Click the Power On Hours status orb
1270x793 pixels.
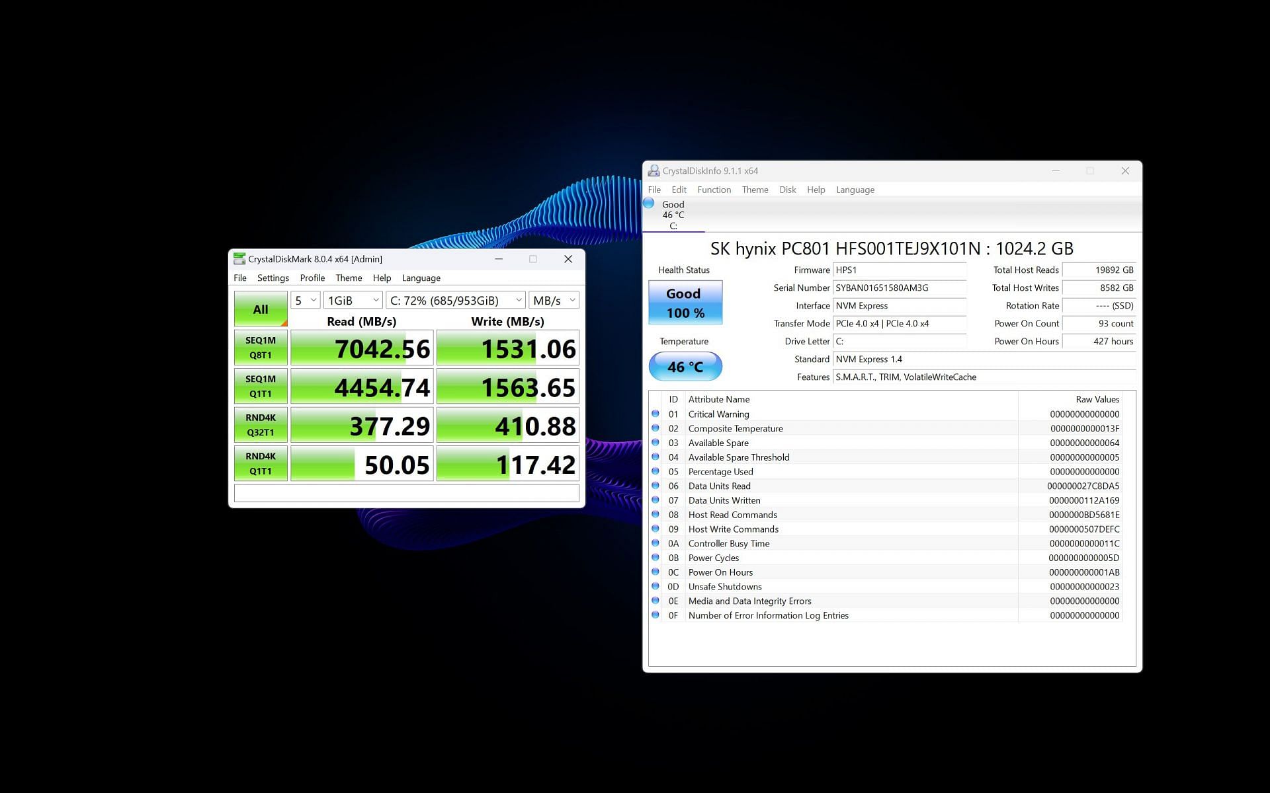(x=656, y=572)
